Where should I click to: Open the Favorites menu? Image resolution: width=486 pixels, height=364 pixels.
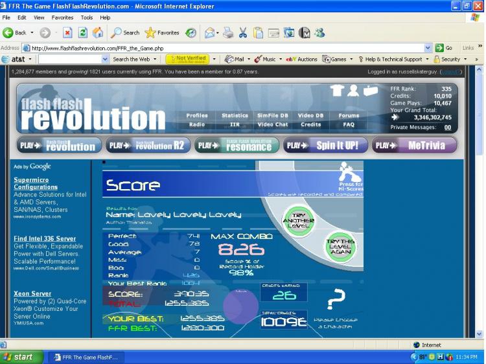click(x=62, y=17)
